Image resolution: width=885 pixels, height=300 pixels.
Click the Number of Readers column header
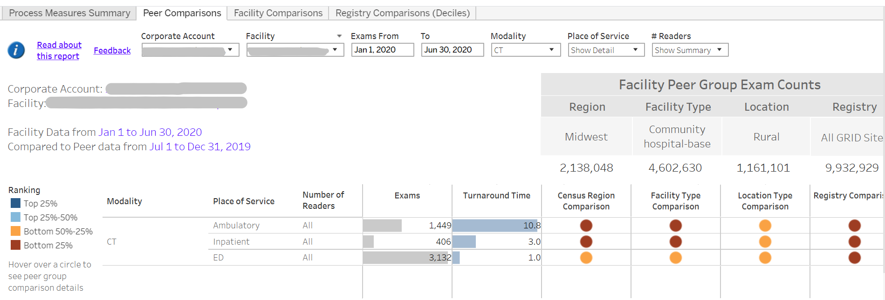pos(323,200)
